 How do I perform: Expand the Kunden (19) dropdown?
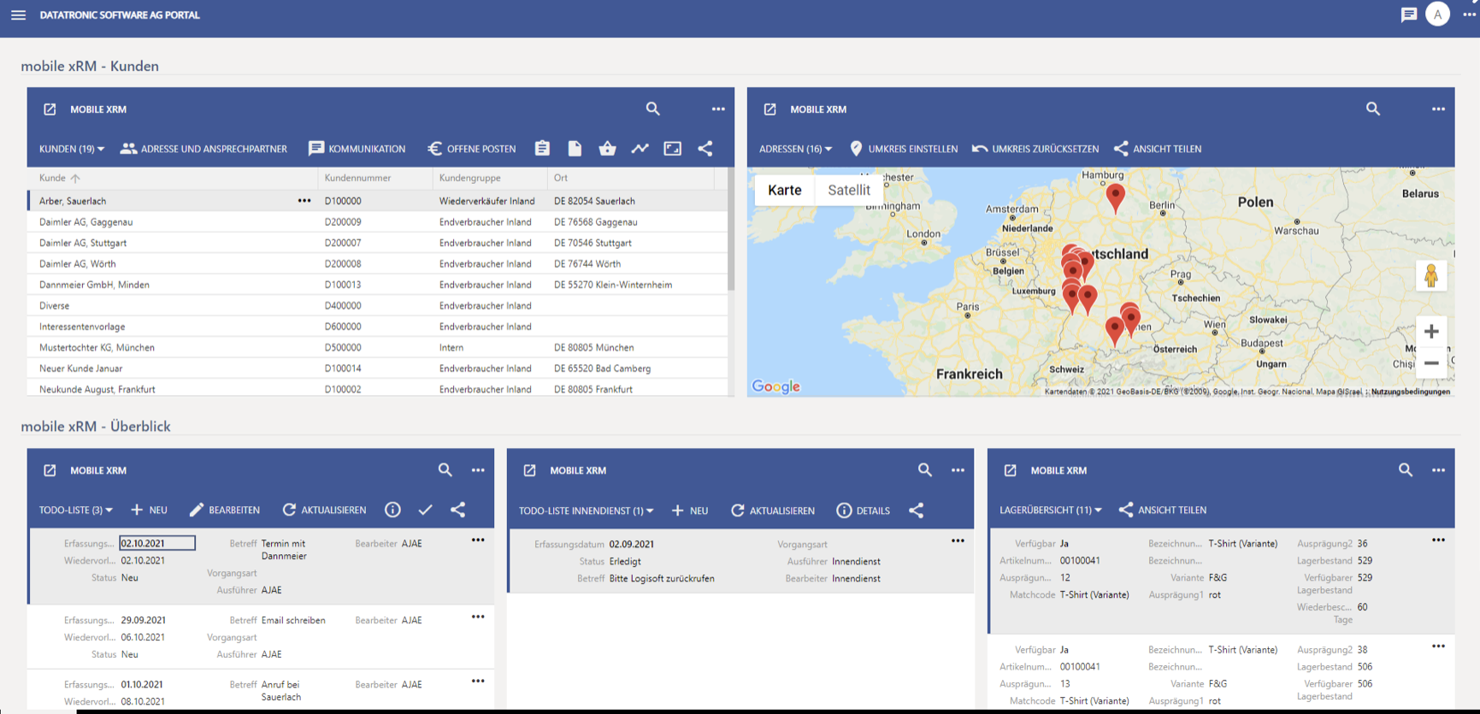pyautogui.click(x=72, y=149)
